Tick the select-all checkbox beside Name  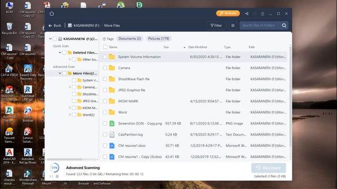[105, 47]
